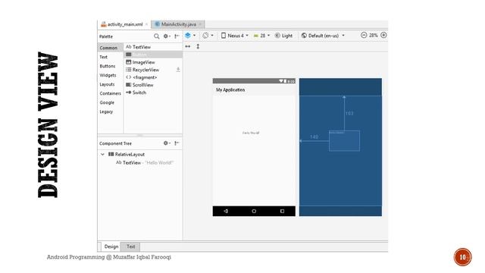This screenshot has width=485, height=273.
Task: Click Hello World text in design preview
Action: coord(251,133)
